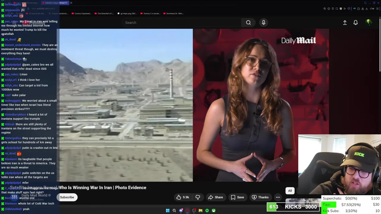The width and height of the screenshot is (381, 214).
Task: Send Thanks to the creator
Action: (x=260, y=197)
